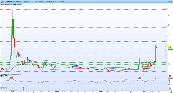The height and width of the screenshot is (93, 173).
Task: Click the yellow 1,36 current price tag
Action: tap(170, 47)
